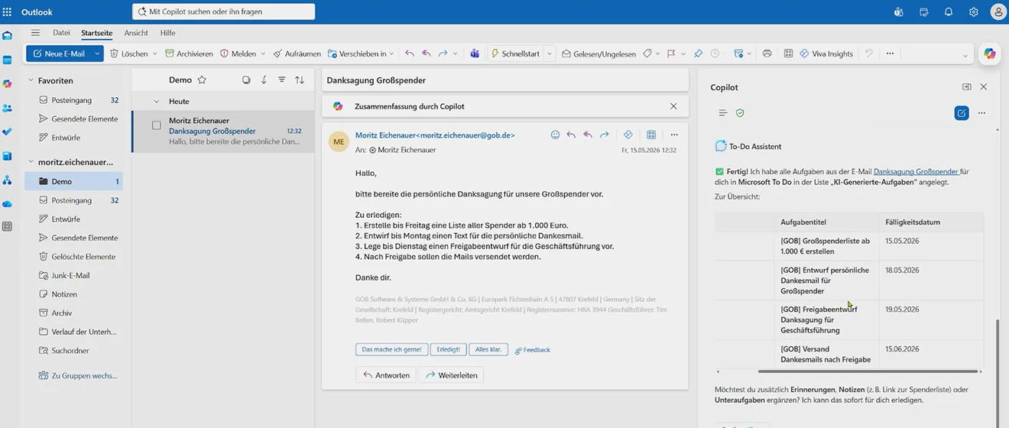The height and width of the screenshot is (428, 1009).
Task: Open OneDrive cloud in the app rail
Action: pyautogui.click(x=7, y=203)
